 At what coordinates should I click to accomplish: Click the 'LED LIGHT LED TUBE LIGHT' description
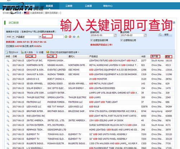(103, 102)
